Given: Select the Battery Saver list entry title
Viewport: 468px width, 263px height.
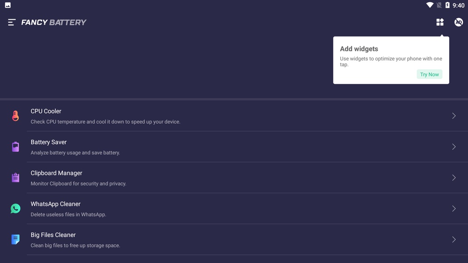Looking at the screenshot, I should tap(49, 142).
